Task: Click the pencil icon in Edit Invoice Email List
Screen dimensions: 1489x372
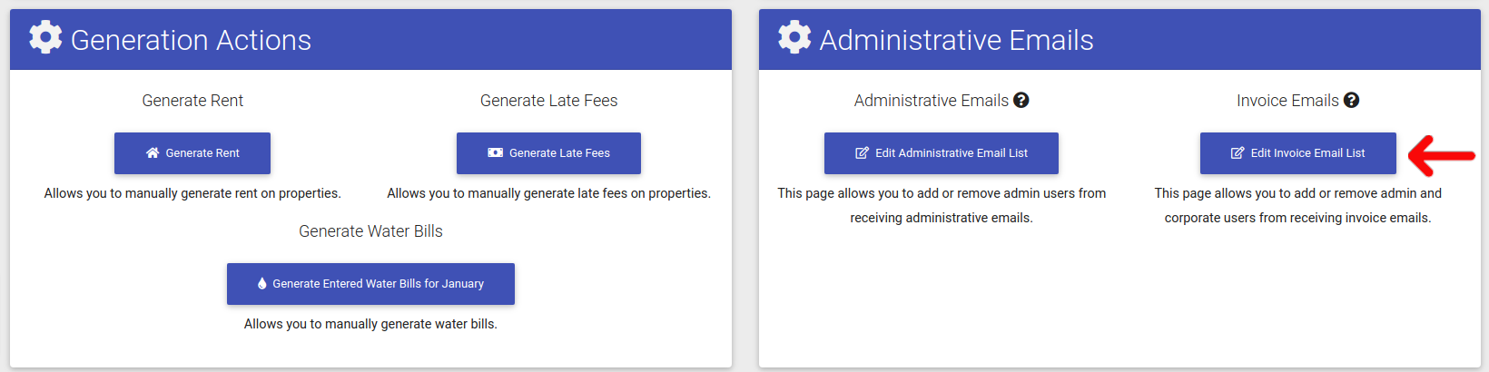Action: point(1238,153)
